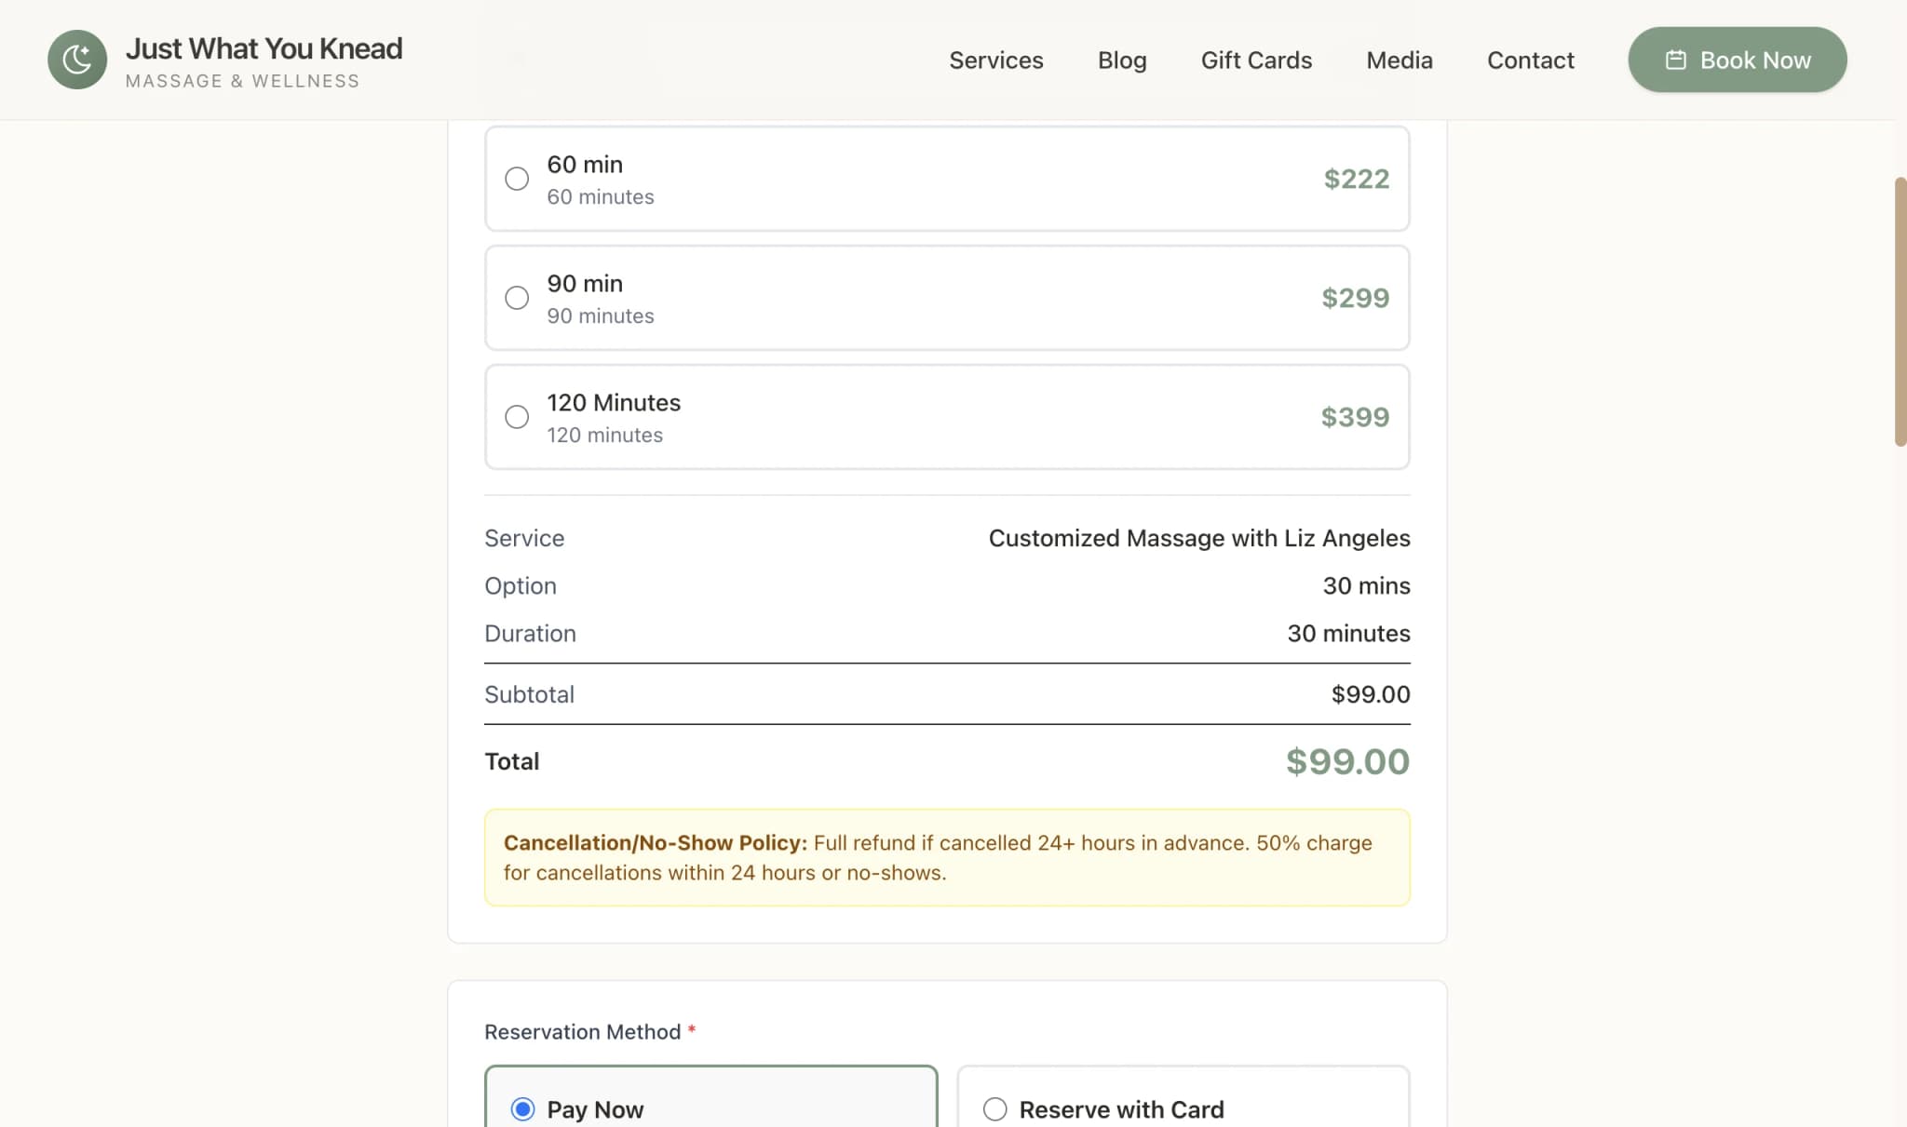Click the $399 price of 120 Minutes
Viewport: 1907px width, 1127px height.
[x=1355, y=417]
